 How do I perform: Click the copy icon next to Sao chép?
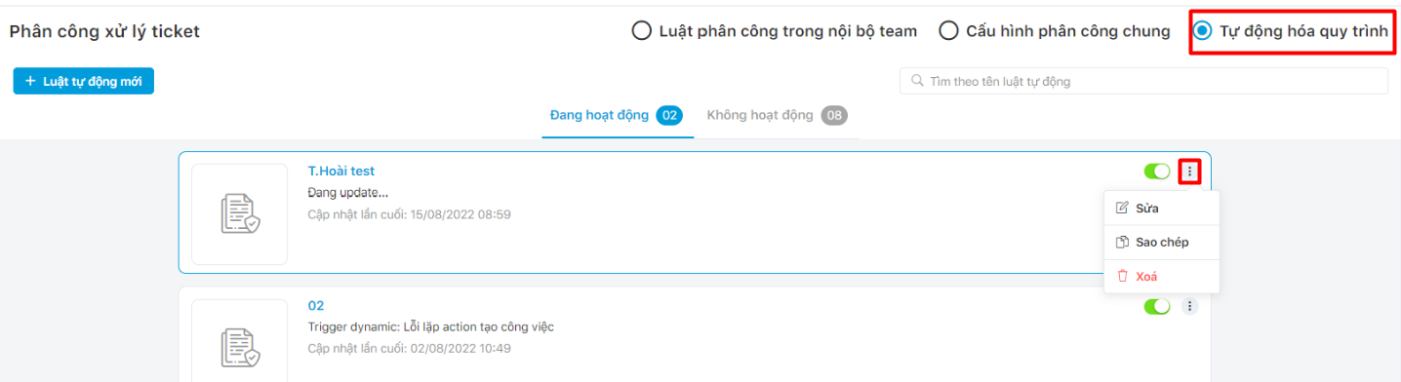pyautogui.click(x=1122, y=242)
